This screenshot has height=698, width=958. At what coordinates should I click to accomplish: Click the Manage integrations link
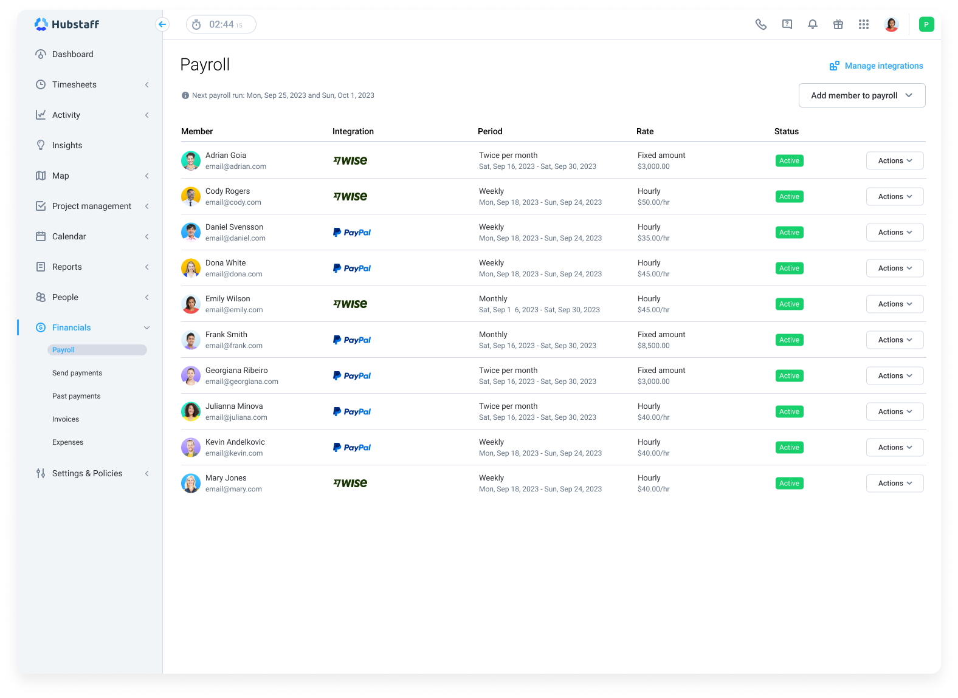pos(876,66)
